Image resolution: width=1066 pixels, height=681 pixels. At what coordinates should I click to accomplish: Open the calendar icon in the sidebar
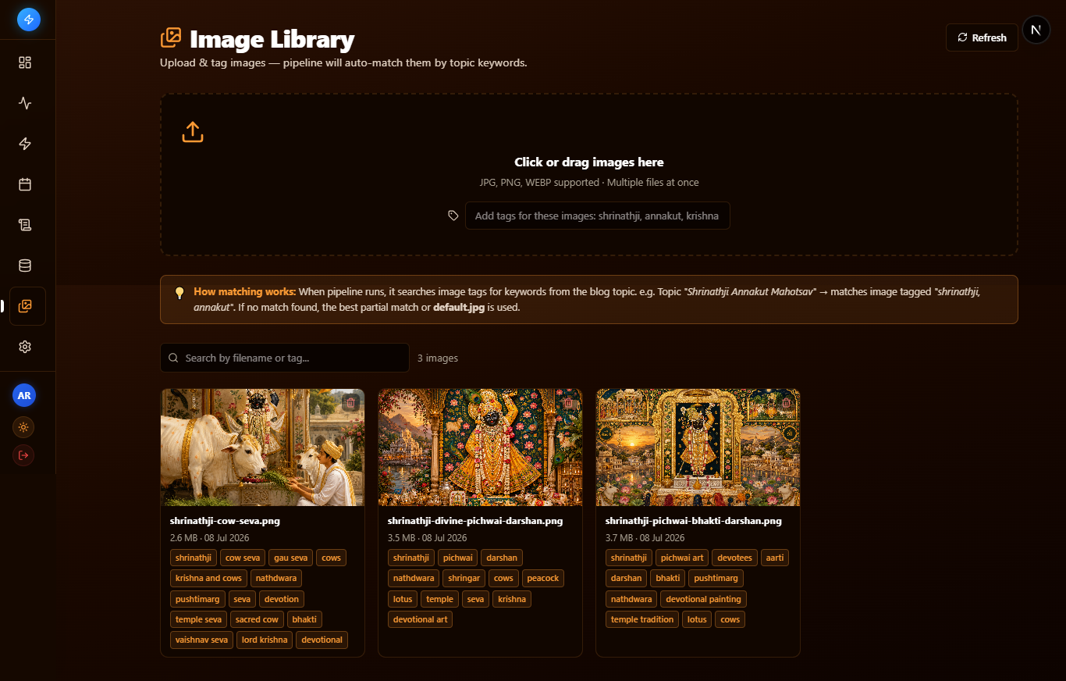[25, 184]
